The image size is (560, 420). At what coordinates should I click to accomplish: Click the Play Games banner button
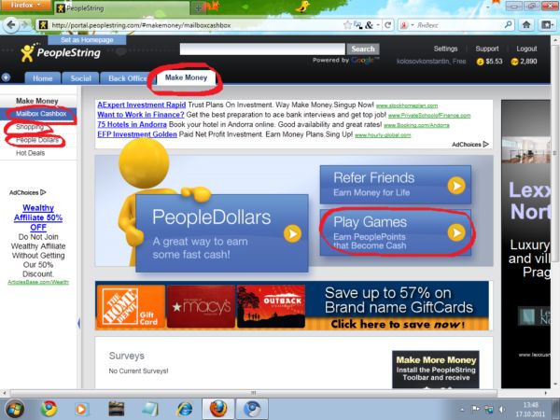[x=396, y=232]
